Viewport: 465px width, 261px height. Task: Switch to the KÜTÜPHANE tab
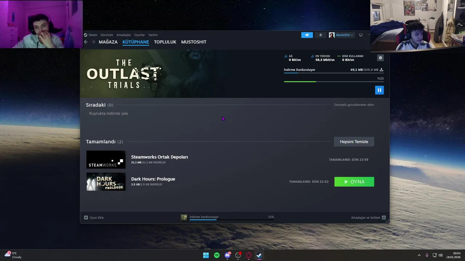click(x=136, y=42)
